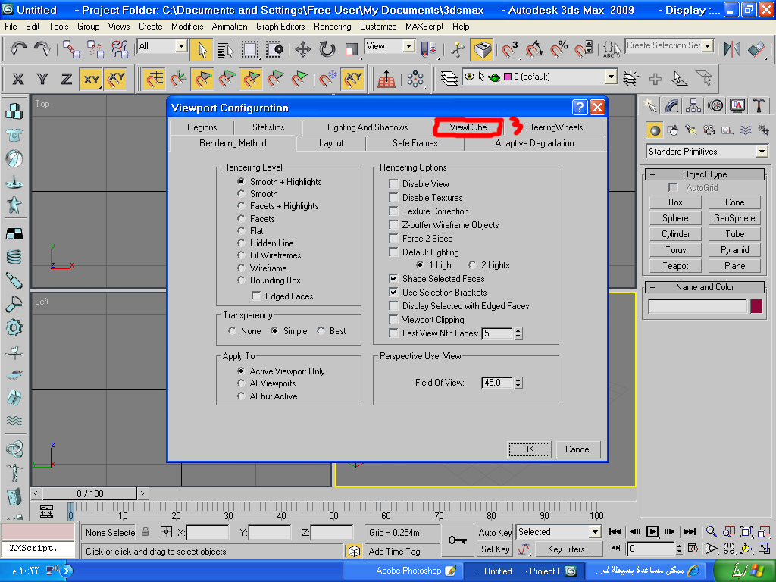
Task: Open the Layout tab
Action: point(331,143)
